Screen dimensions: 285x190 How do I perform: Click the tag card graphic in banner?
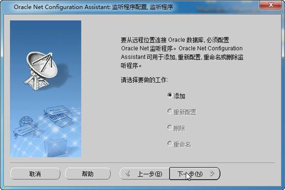(25, 131)
